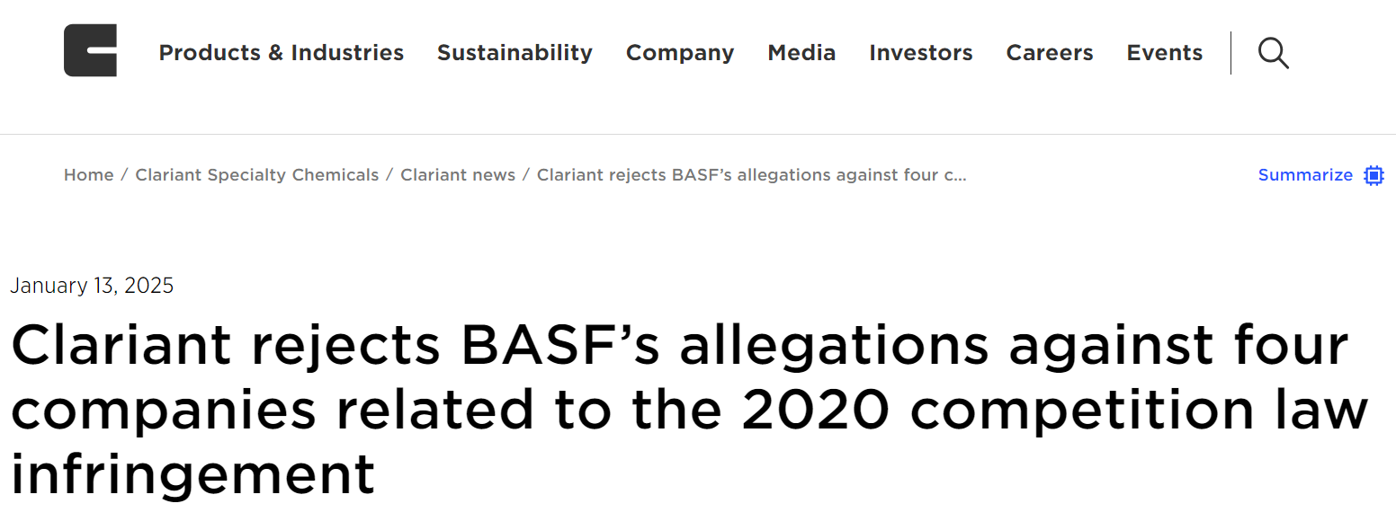Click the chip icon beside Summarize
This screenshot has width=1396, height=530.
[1374, 175]
